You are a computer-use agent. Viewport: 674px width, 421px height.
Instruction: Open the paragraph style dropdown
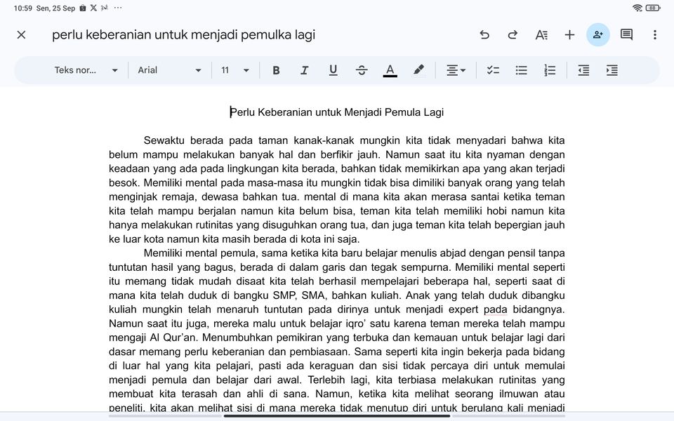coord(84,69)
